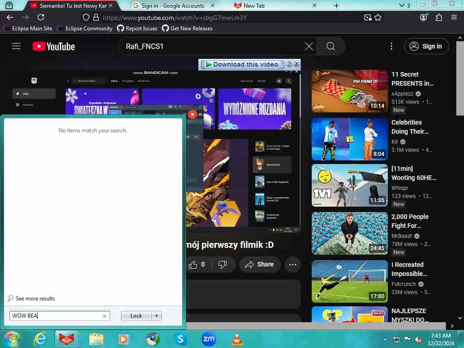
Task: Expand the shutdown options arrow beside Lock
Action: tap(156, 316)
